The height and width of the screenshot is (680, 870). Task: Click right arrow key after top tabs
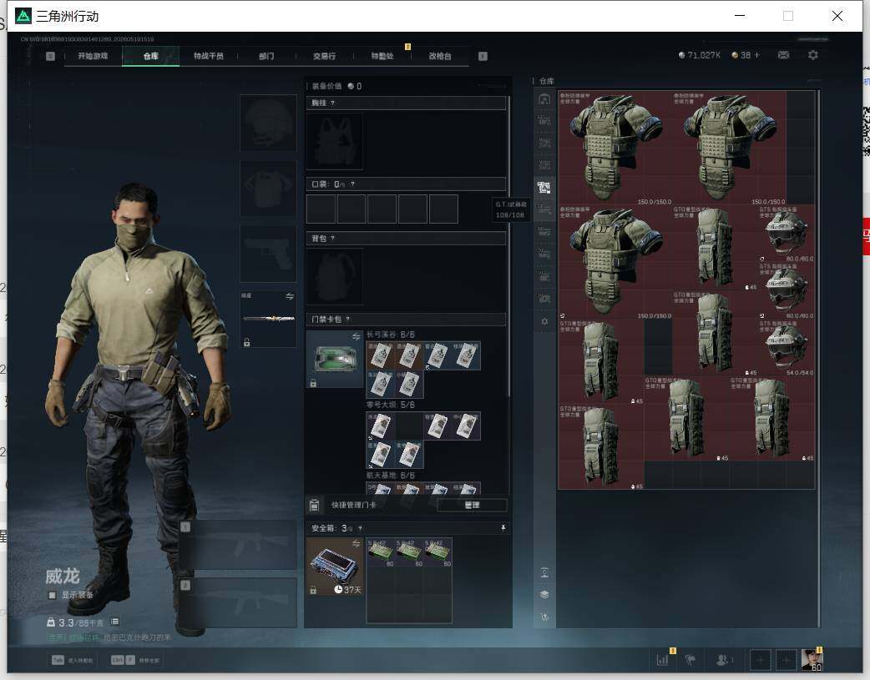(x=483, y=56)
